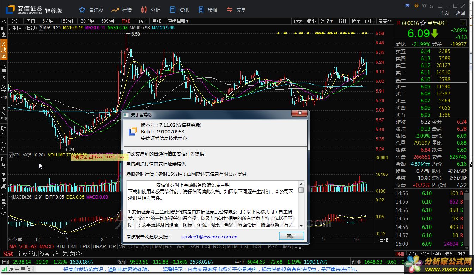Close the 关于智尊版 dialog

(x=300, y=113)
